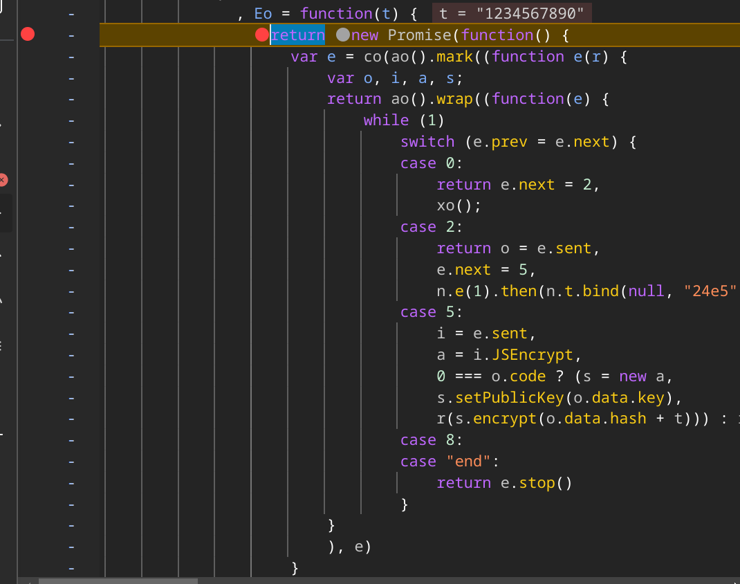Click 'switch' keyword
This screenshot has height=584, width=740.
(427, 142)
